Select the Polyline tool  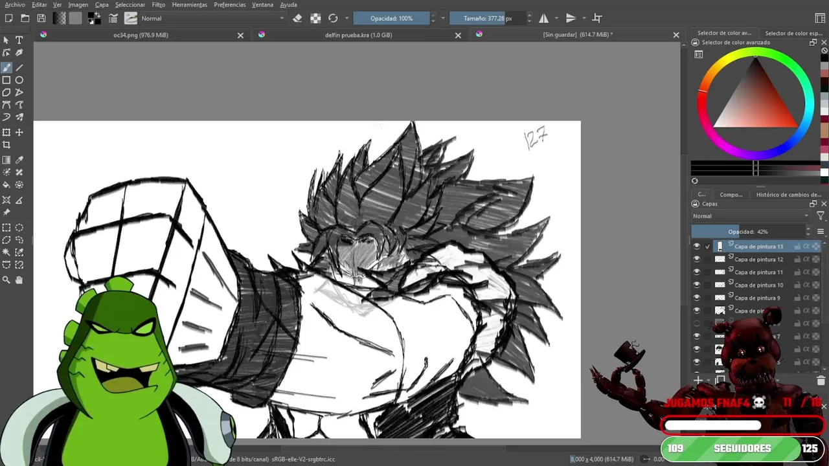point(19,93)
